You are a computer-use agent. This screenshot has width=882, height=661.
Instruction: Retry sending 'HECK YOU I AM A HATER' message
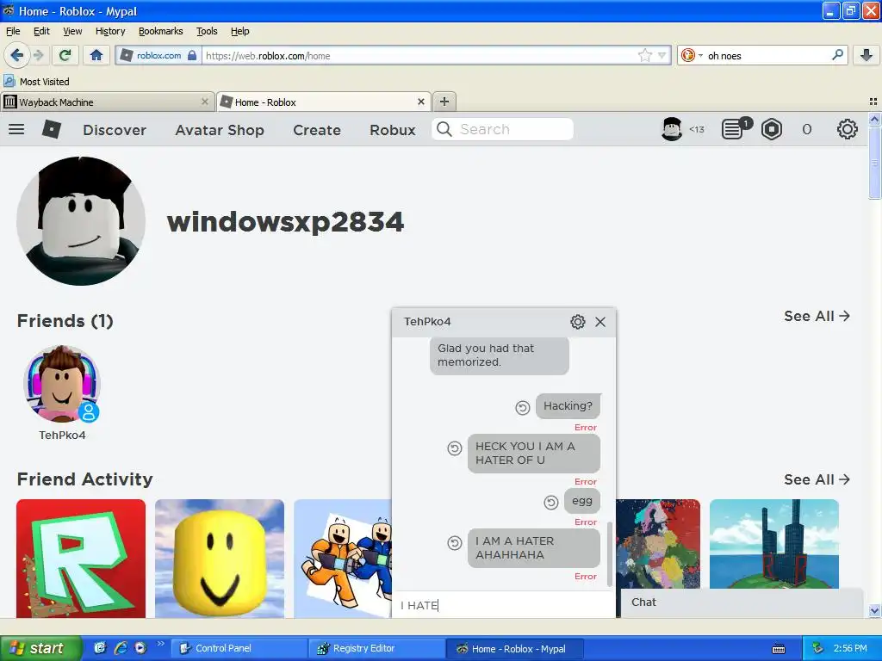(455, 448)
